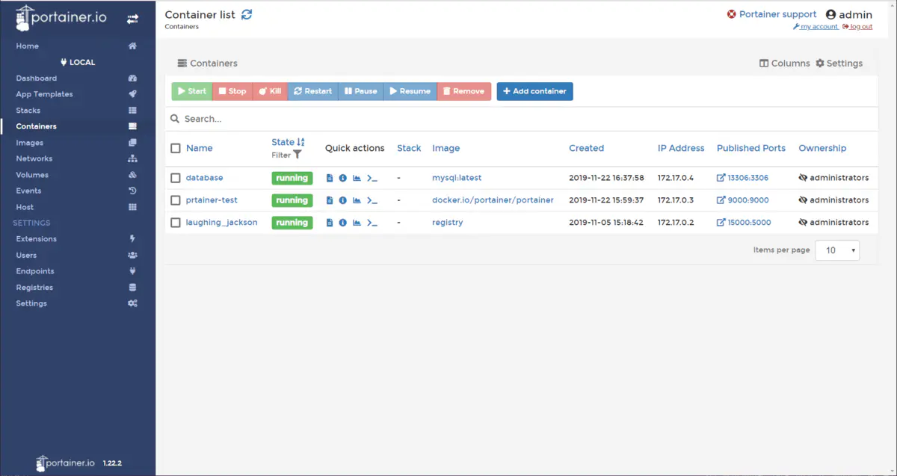Viewport: 897px width, 476px height.
Task: Click the Kill button
Action: pyautogui.click(x=270, y=91)
